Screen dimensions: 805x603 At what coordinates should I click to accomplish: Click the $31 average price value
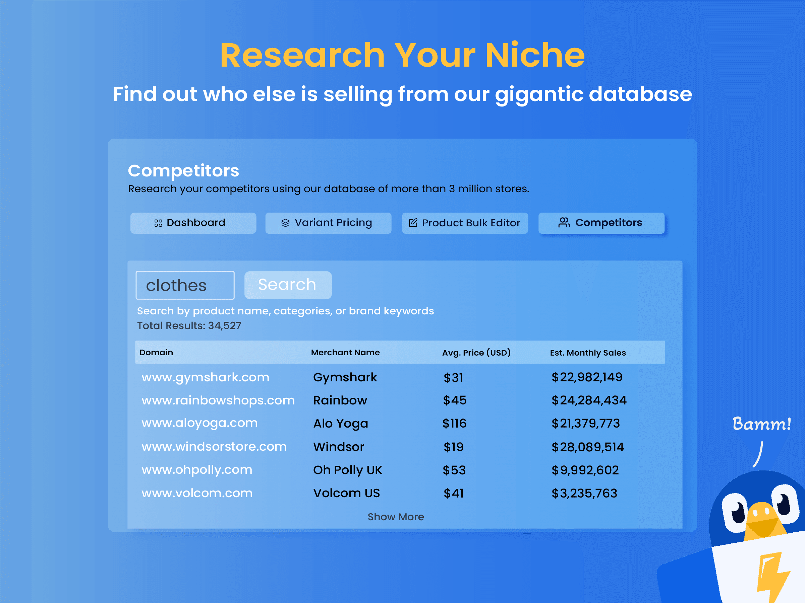(453, 378)
